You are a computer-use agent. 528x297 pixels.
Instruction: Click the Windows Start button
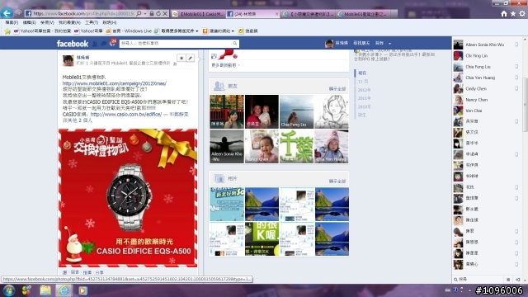coord(8,290)
